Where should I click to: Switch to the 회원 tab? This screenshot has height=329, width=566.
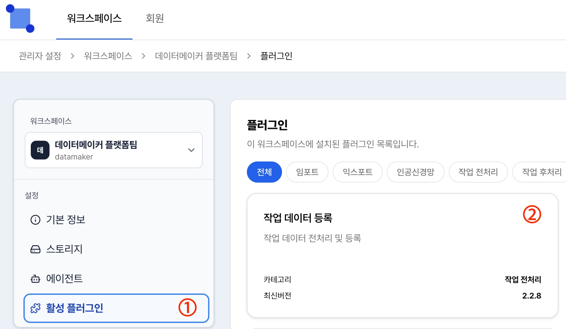tap(155, 18)
